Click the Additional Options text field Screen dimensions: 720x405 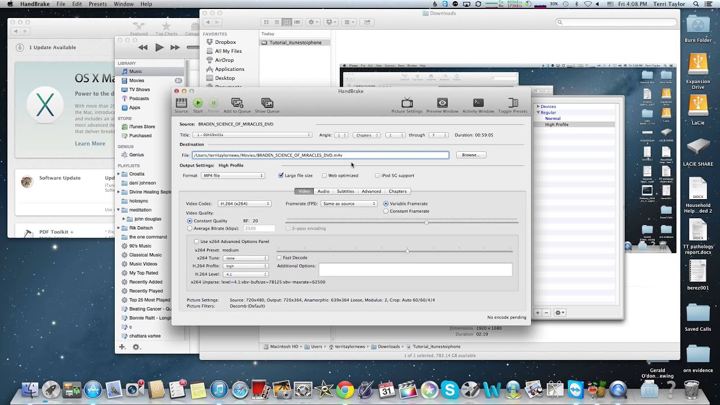pyautogui.click(x=416, y=269)
